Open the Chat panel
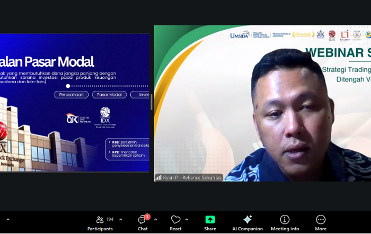Viewport: 371px width, 234px height. pyautogui.click(x=143, y=223)
